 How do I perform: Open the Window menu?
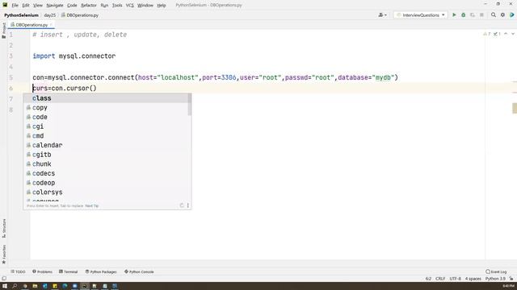tap(145, 6)
